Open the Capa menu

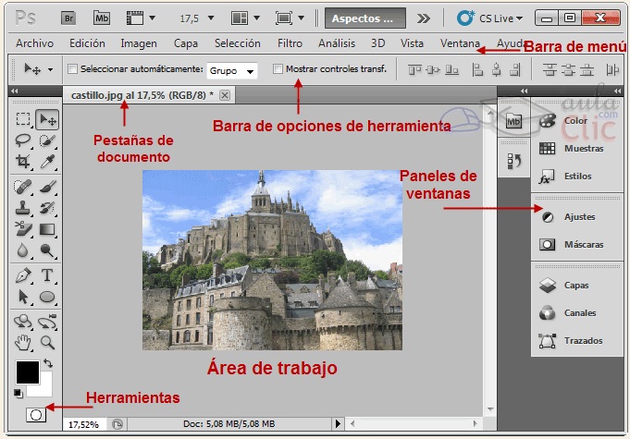click(186, 43)
